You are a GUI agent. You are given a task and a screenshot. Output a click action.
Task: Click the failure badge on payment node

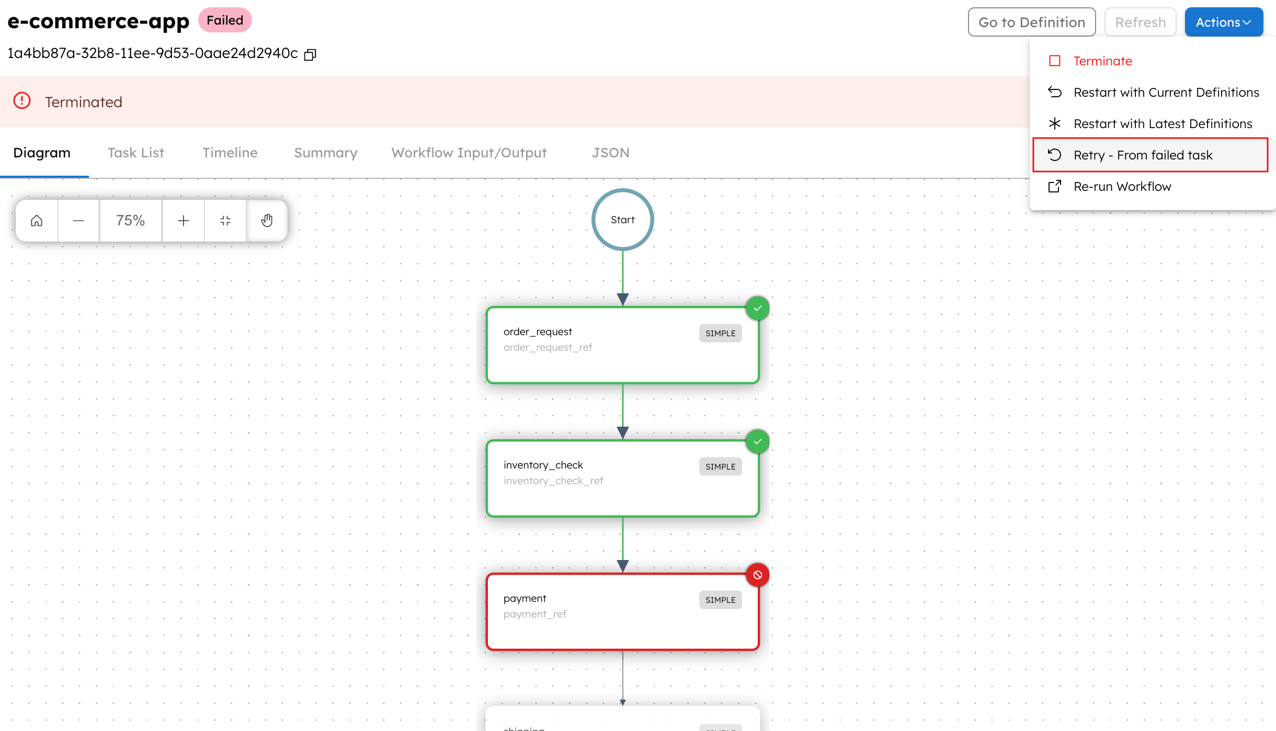pyautogui.click(x=758, y=575)
